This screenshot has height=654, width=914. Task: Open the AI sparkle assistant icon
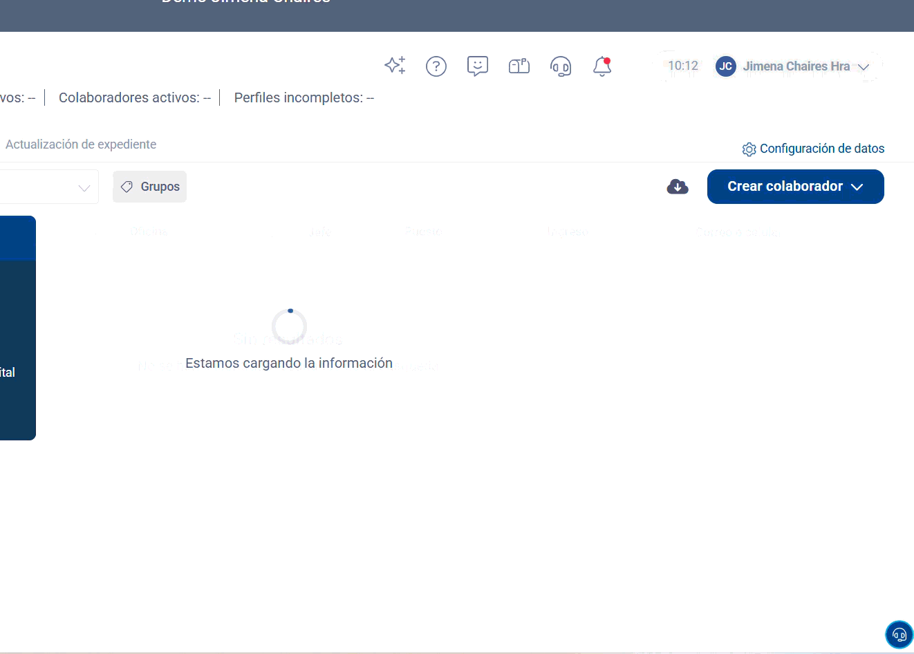coord(395,66)
